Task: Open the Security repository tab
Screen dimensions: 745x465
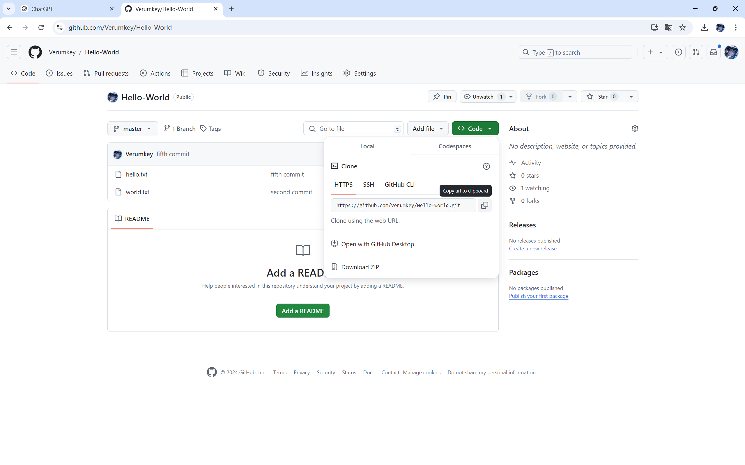Action: (x=274, y=73)
